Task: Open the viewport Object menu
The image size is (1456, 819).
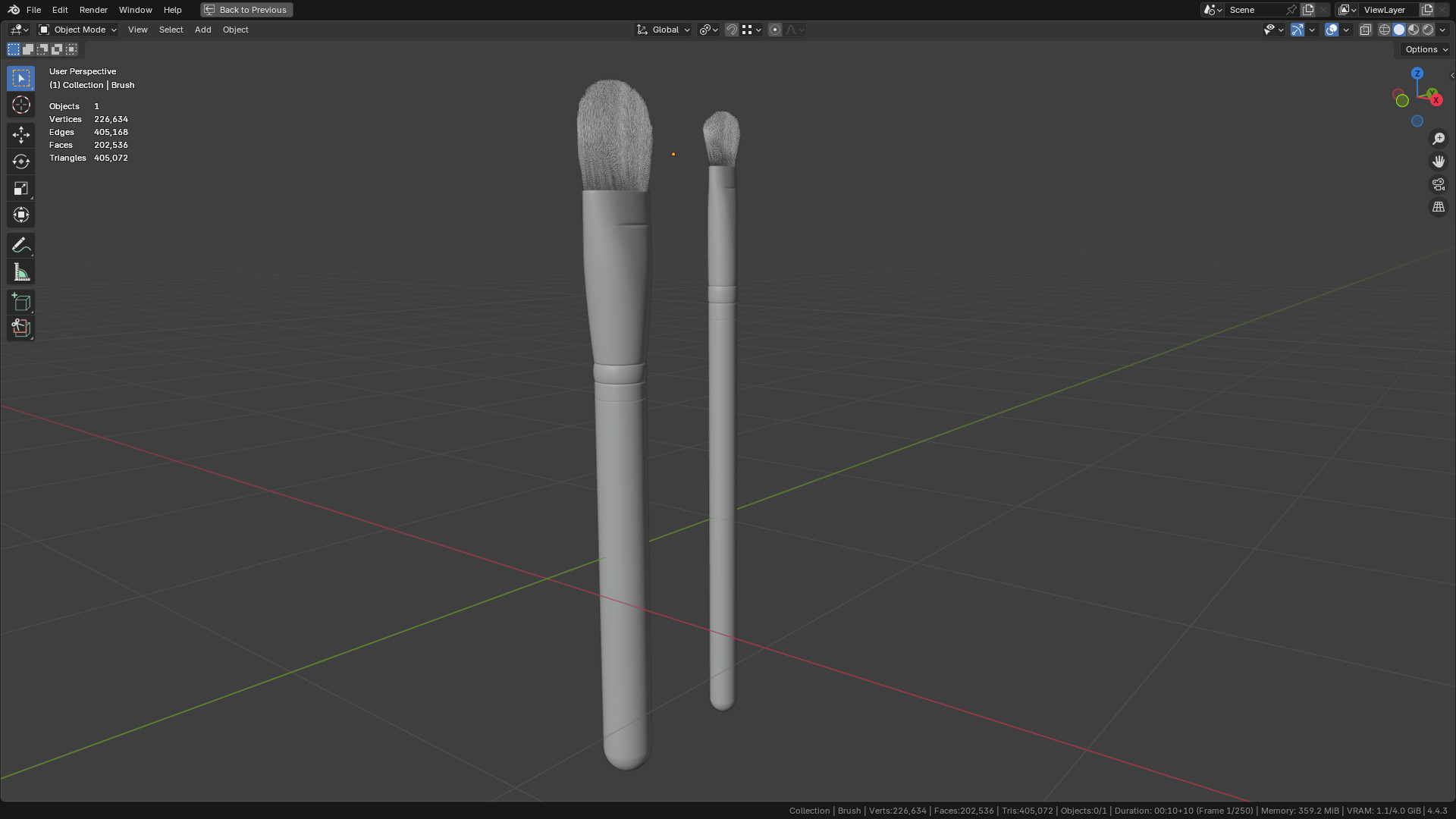Action: (x=236, y=30)
